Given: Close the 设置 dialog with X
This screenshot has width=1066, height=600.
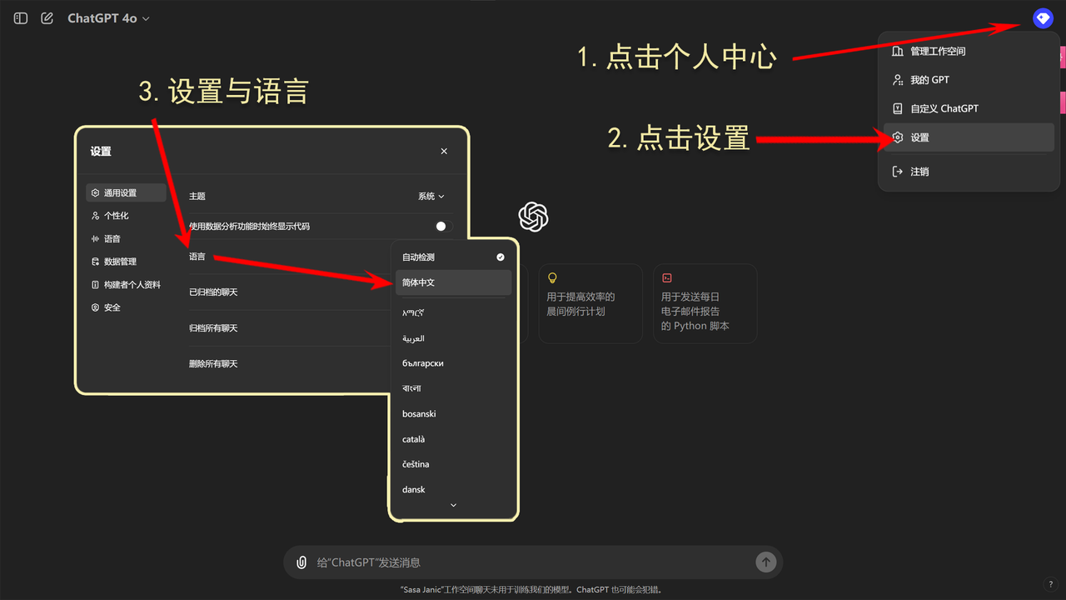Looking at the screenshot, I should point(444,151).
